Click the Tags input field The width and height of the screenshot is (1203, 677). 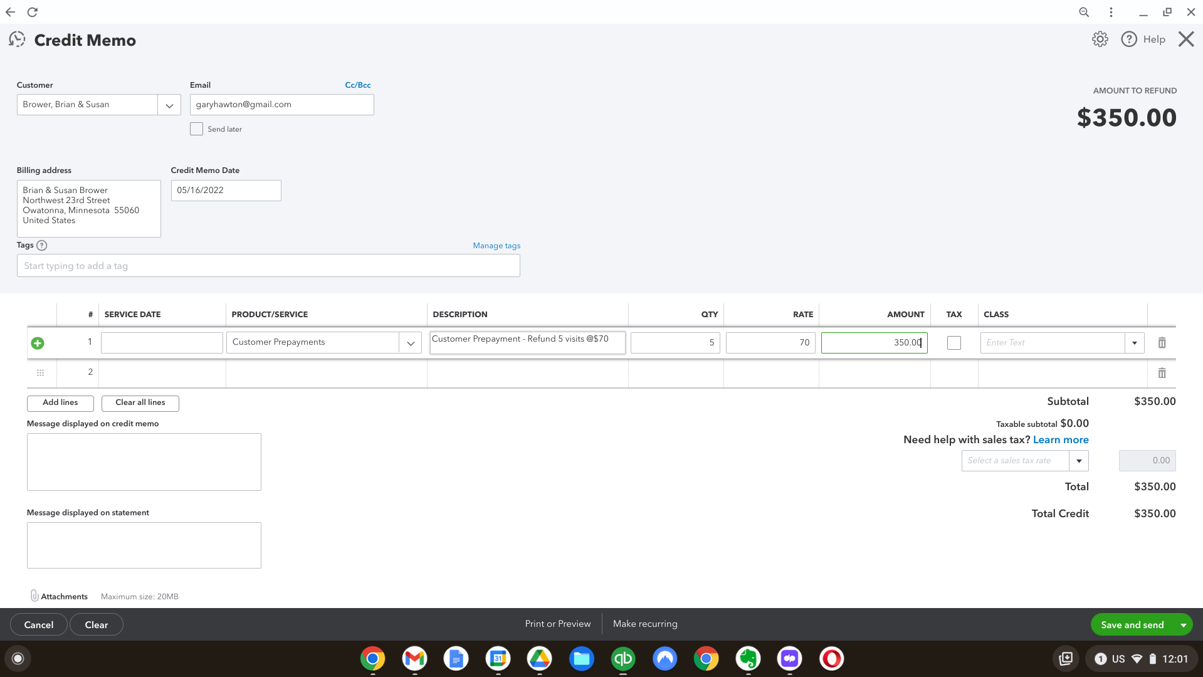point(268,266)
